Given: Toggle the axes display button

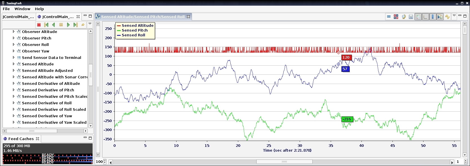Looking at the screenshot, I should [x=425, y=17].
